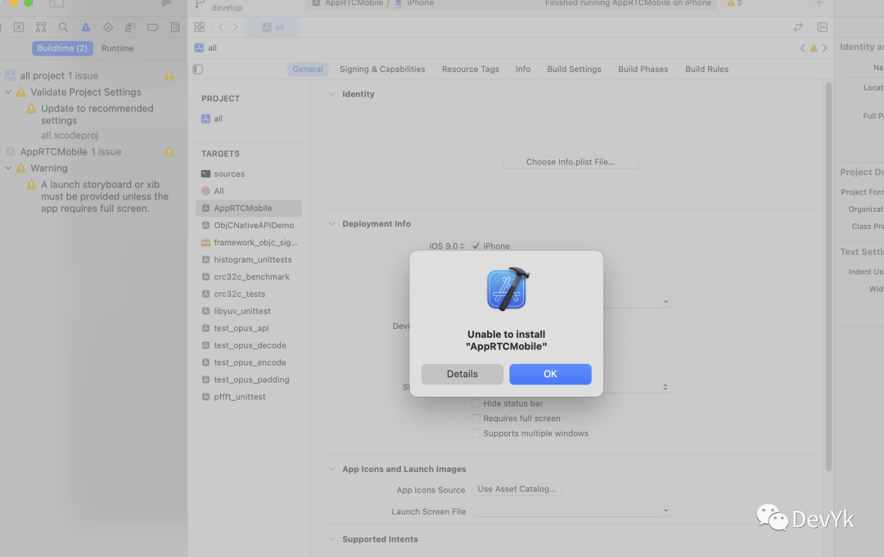Open the Launch Screen File dropdown

point(571,511)
